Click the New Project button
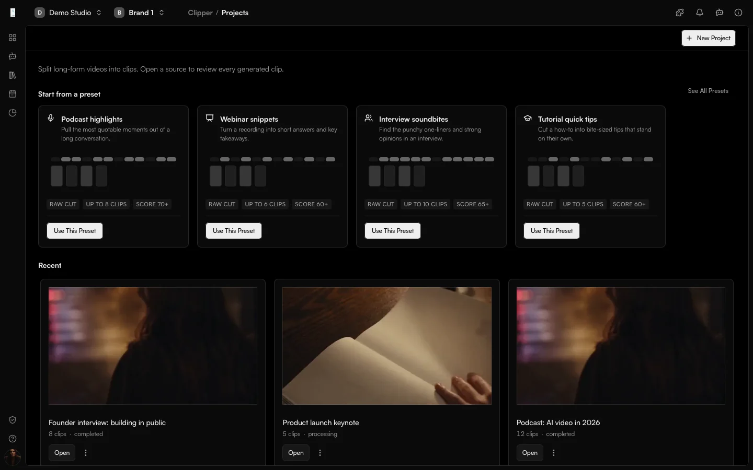Image resolution: width=753 pixels, height=470 pixels. 709,38
